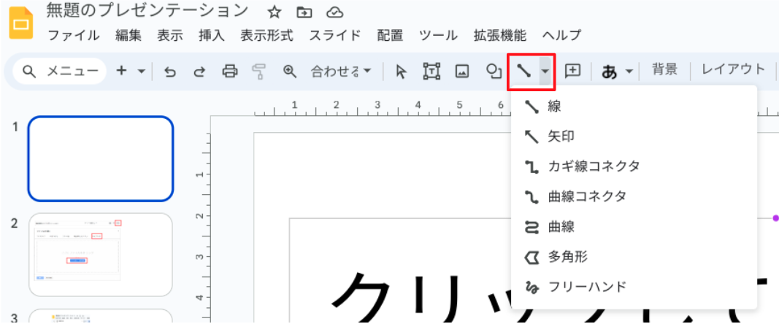Click the Google Slides home logo
Screen dimensions: 779x324
[21, 23]
